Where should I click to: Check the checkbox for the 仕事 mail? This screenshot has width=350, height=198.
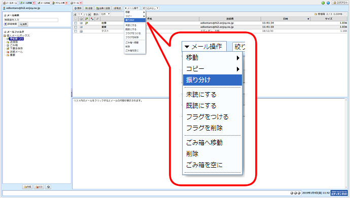(x=76, y=23)
